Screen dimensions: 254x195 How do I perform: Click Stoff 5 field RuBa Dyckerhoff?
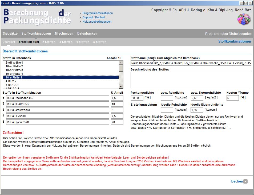58,122
